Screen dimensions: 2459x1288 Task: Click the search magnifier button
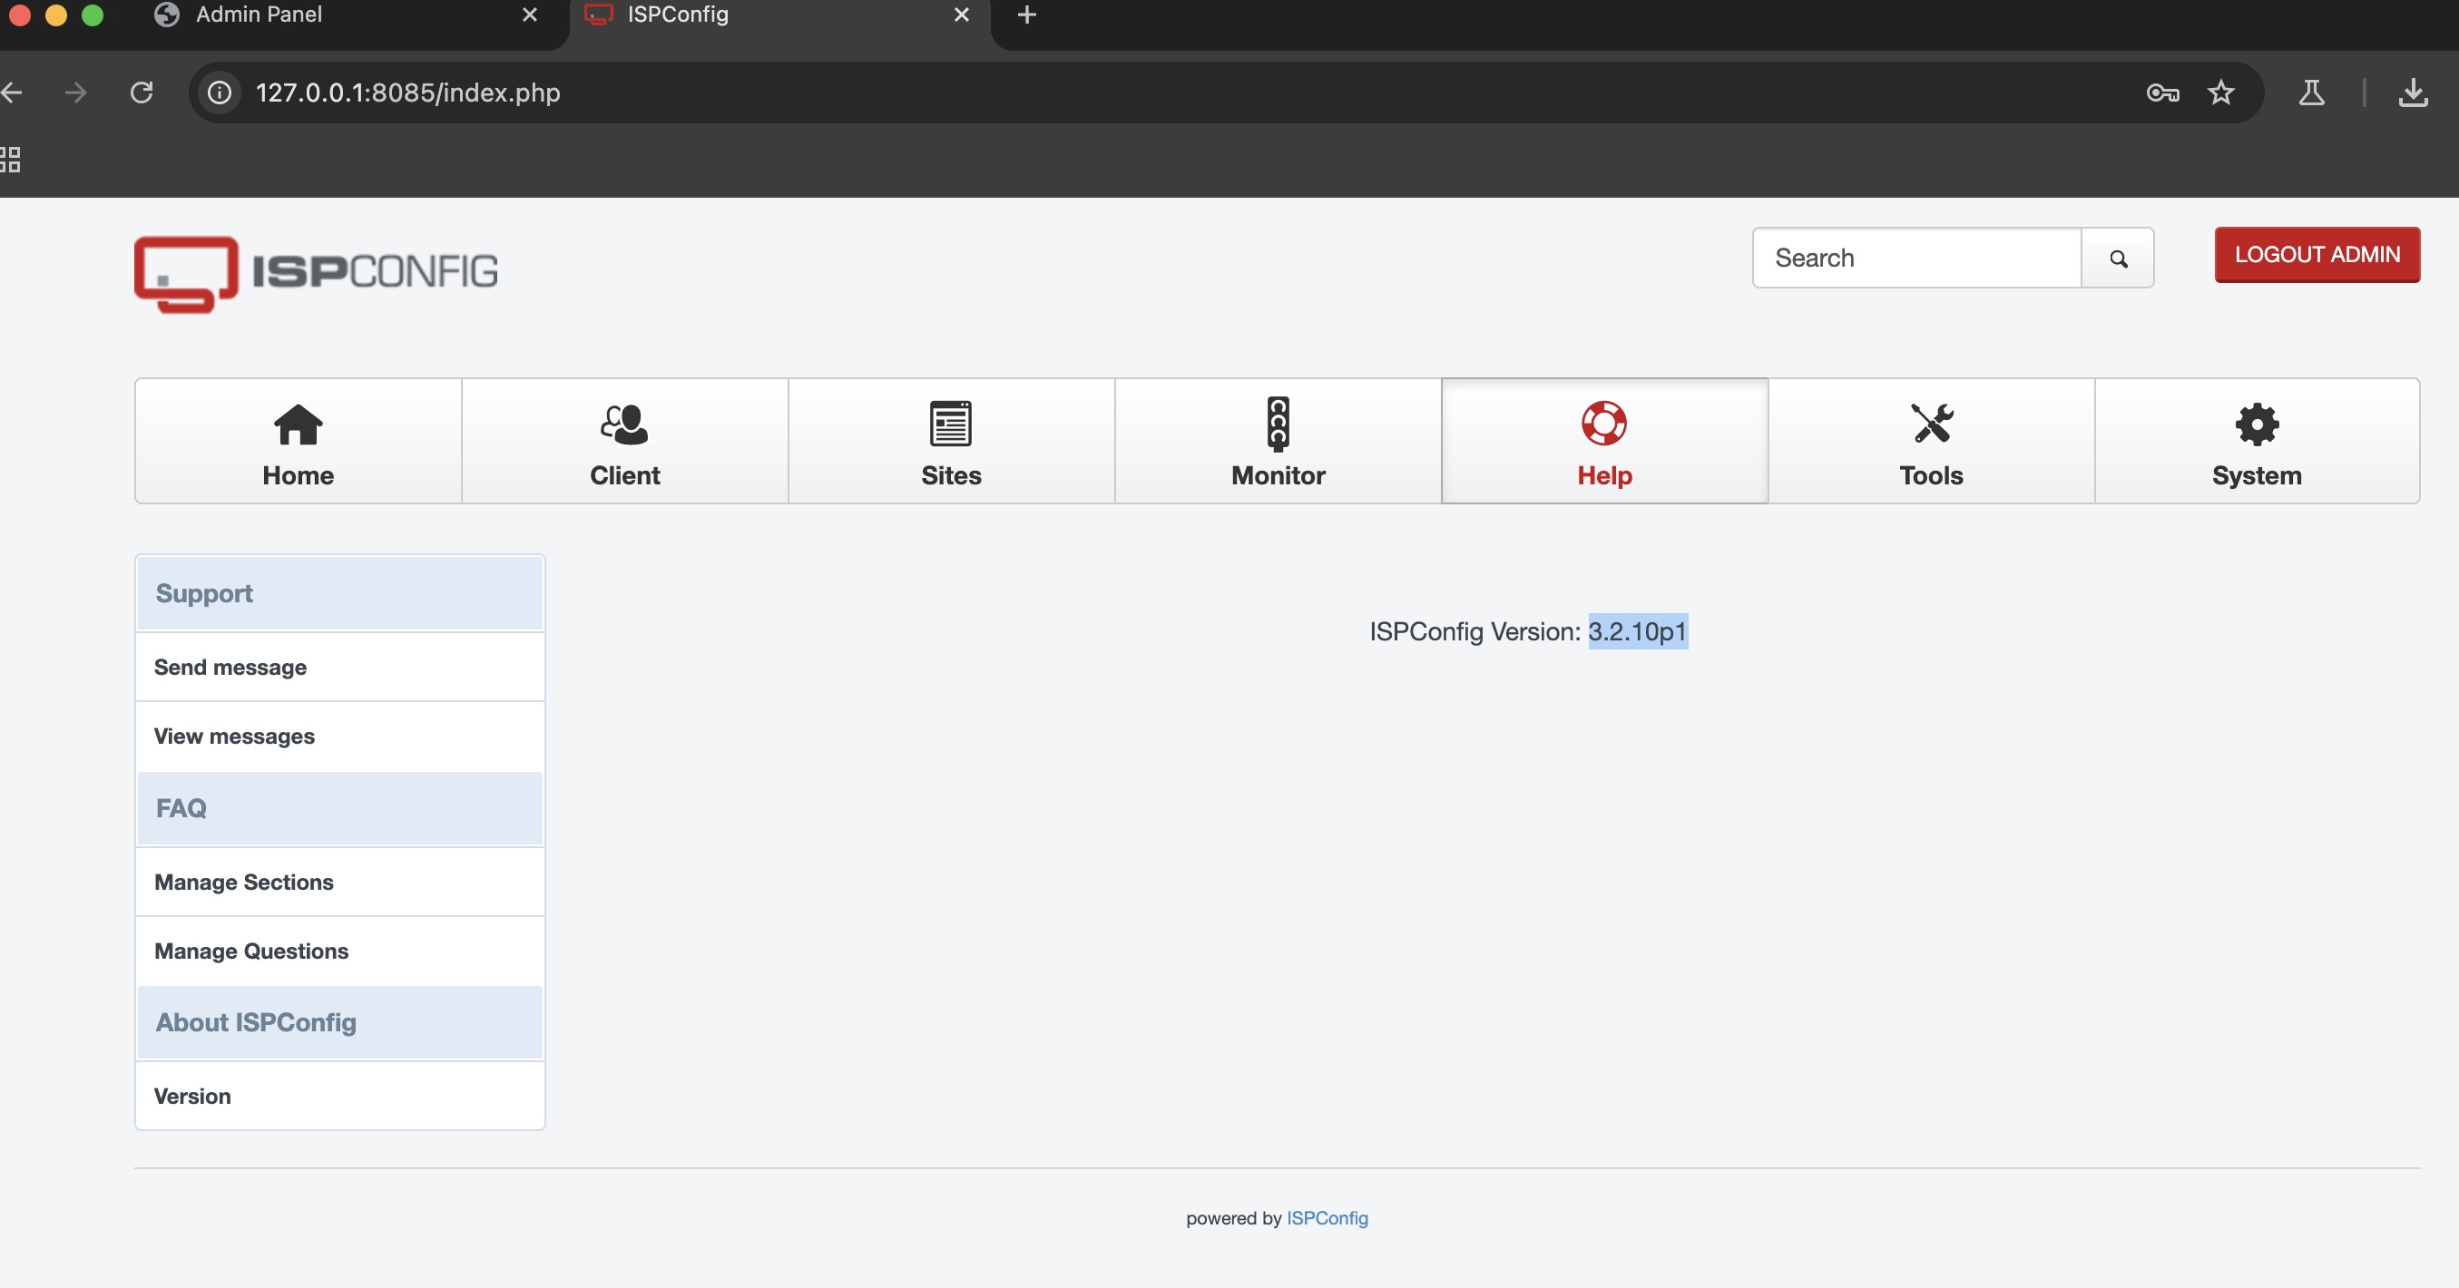[x=2117, y=259]
